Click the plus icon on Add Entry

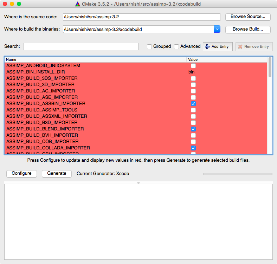(207, 47)
